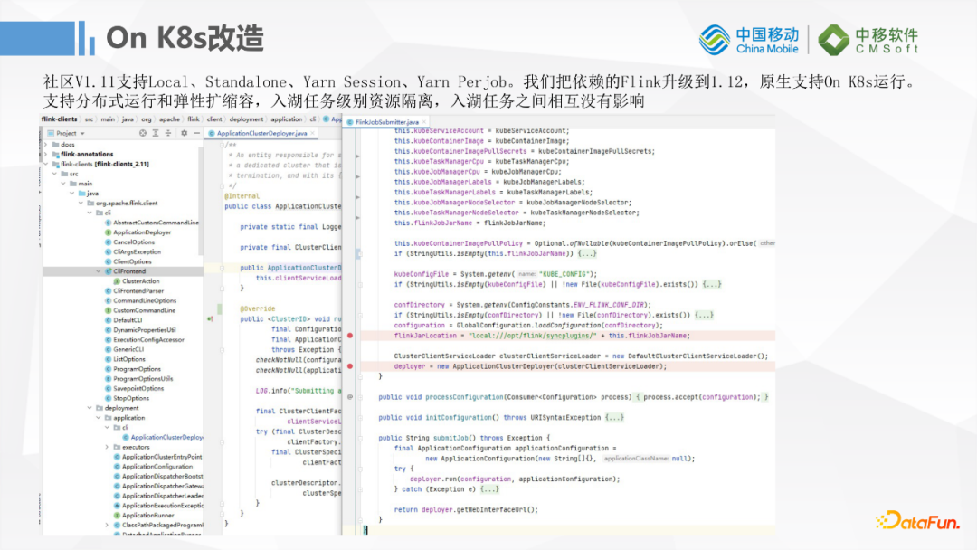This screenshot has height=550, width=977.
Task: Click the Expand All icon in Project toolbar
Action: point(156,133)
